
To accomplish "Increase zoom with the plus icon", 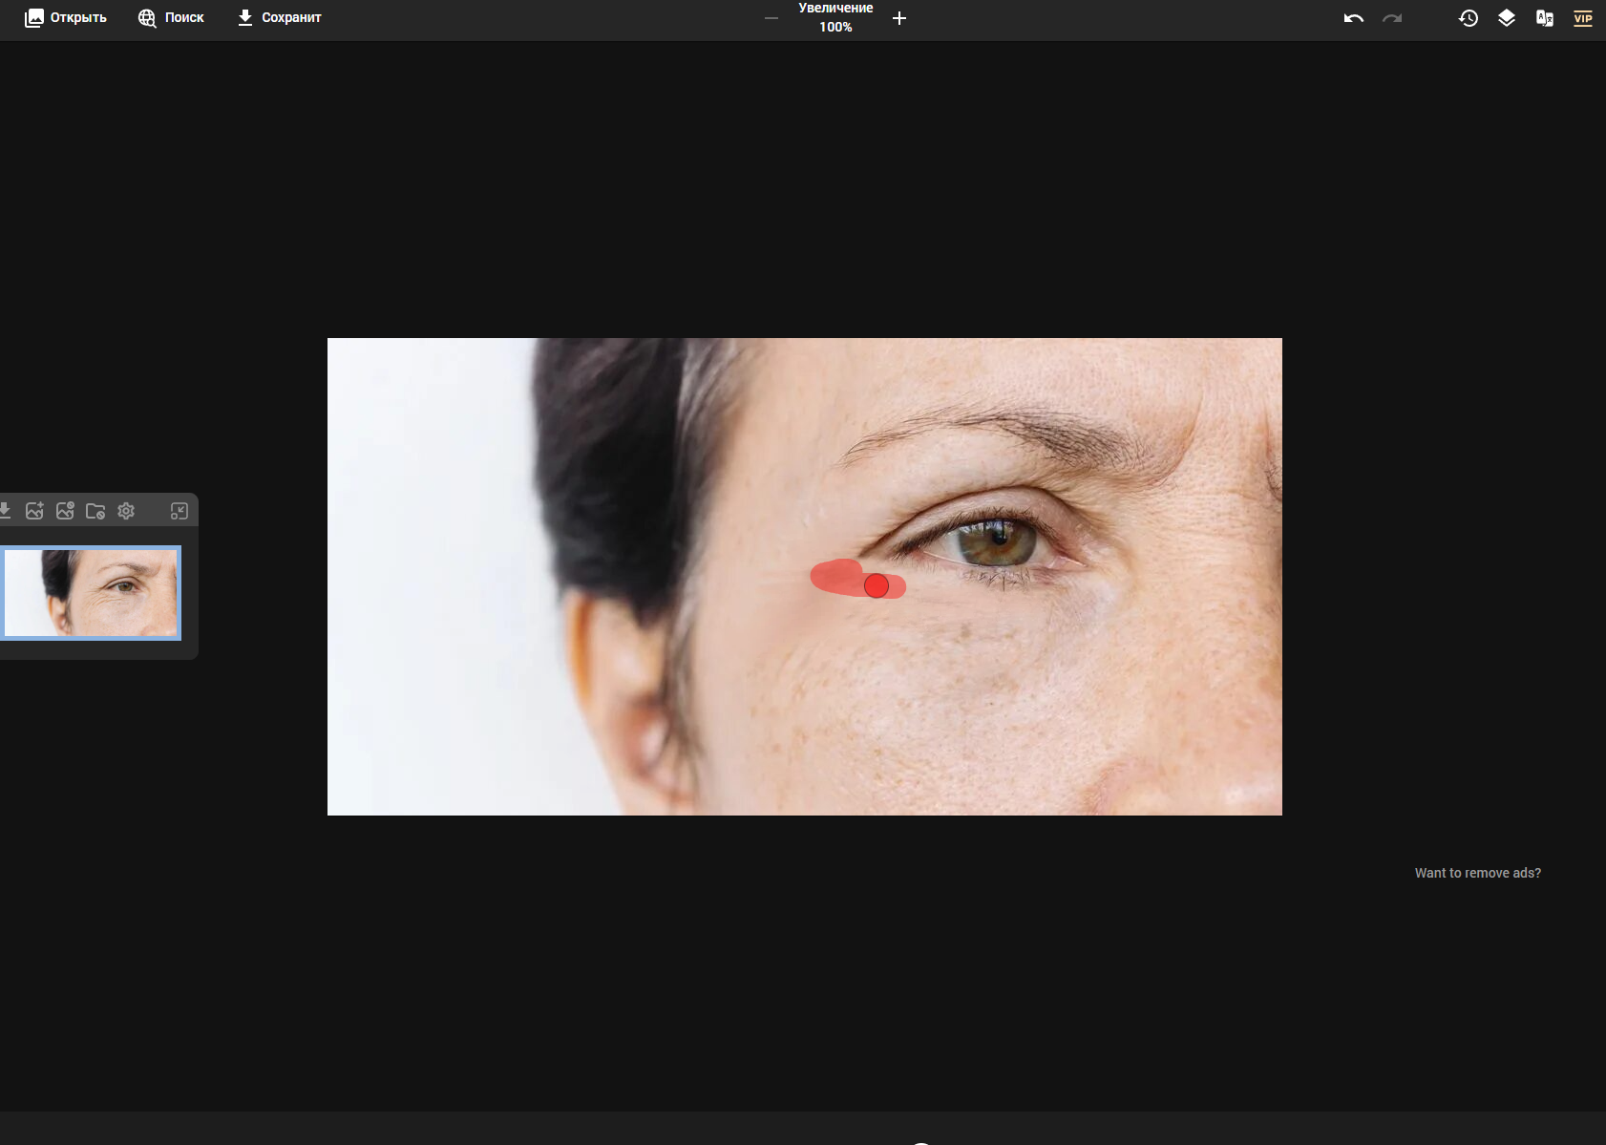I will coord(899,18).
